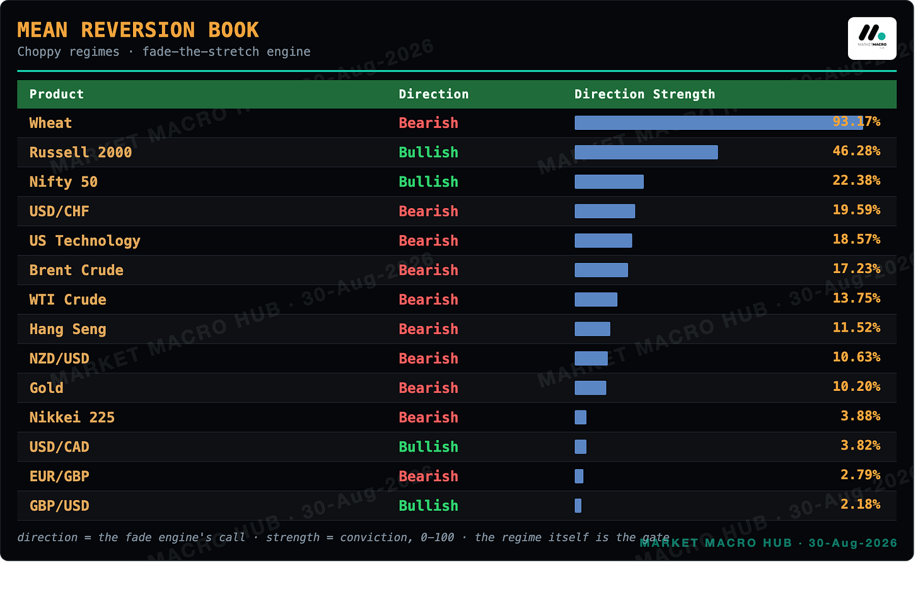This screenshot has height=599, width=918.
Task: Click the Direction Strength column header
Action: [x=645, y=94]
